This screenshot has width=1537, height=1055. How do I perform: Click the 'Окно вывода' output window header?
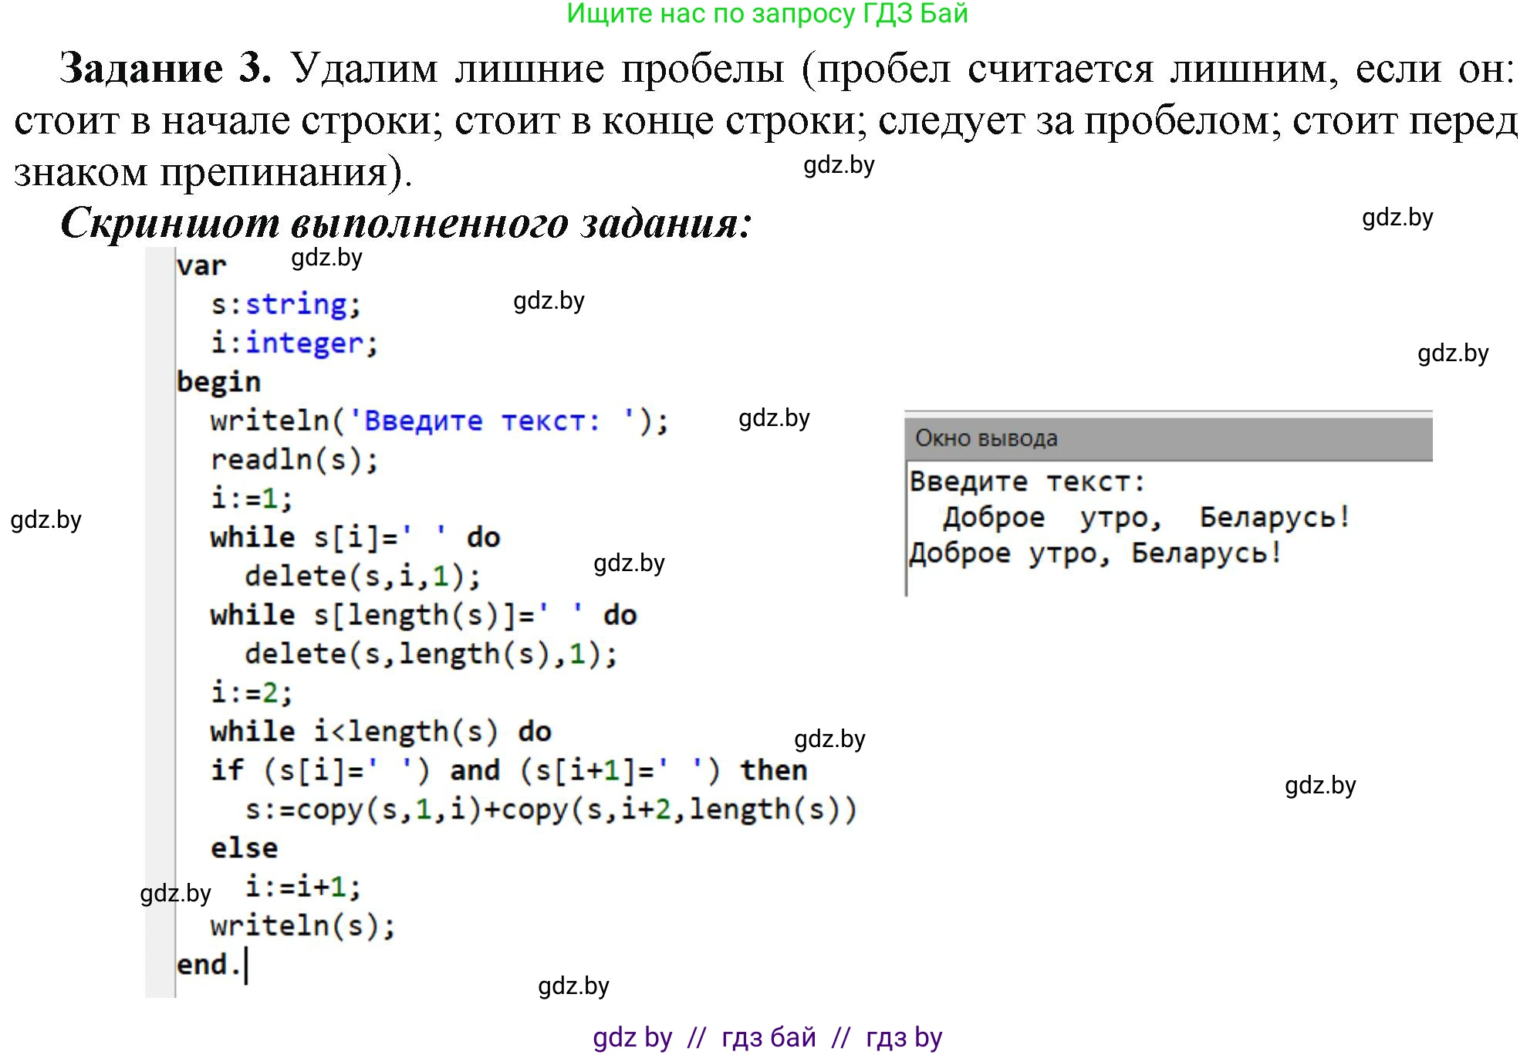(1168, 438)
